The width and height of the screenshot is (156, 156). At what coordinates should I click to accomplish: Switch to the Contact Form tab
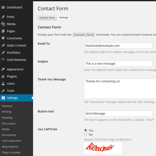tap(47, 17)
